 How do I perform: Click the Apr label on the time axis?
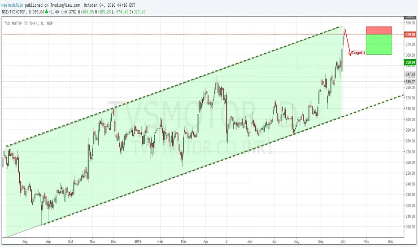click(x=205, y=242)
